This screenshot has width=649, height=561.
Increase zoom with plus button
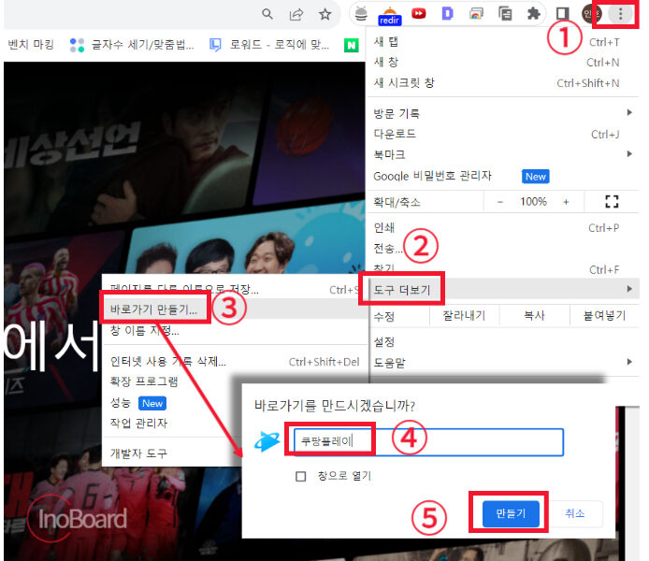566,202
